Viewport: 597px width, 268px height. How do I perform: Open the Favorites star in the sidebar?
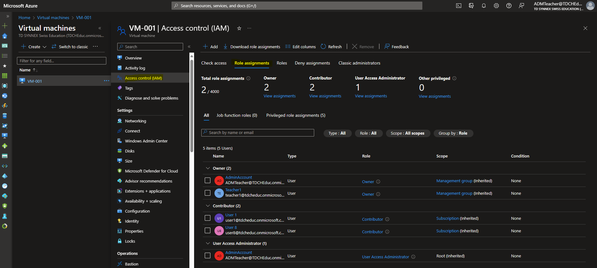click(5, 66)
